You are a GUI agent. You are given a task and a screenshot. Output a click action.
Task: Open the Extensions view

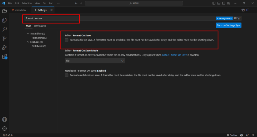4,57
